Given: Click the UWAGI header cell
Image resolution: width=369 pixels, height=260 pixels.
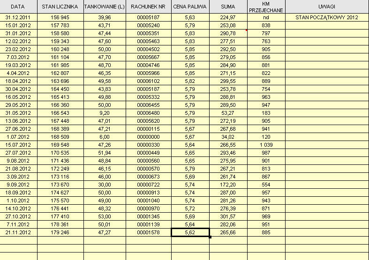Looking at the screenshot, I should tap(326, 7).
